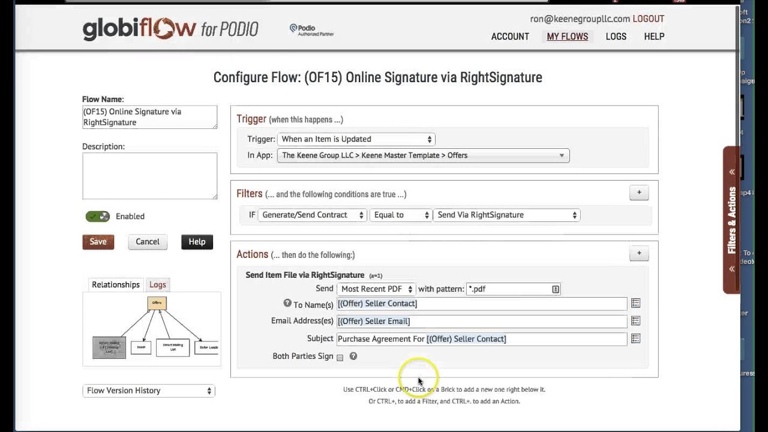Open field picker for Subject row
Viewport: 768px width, 432px height.
(x=635, y=339)
